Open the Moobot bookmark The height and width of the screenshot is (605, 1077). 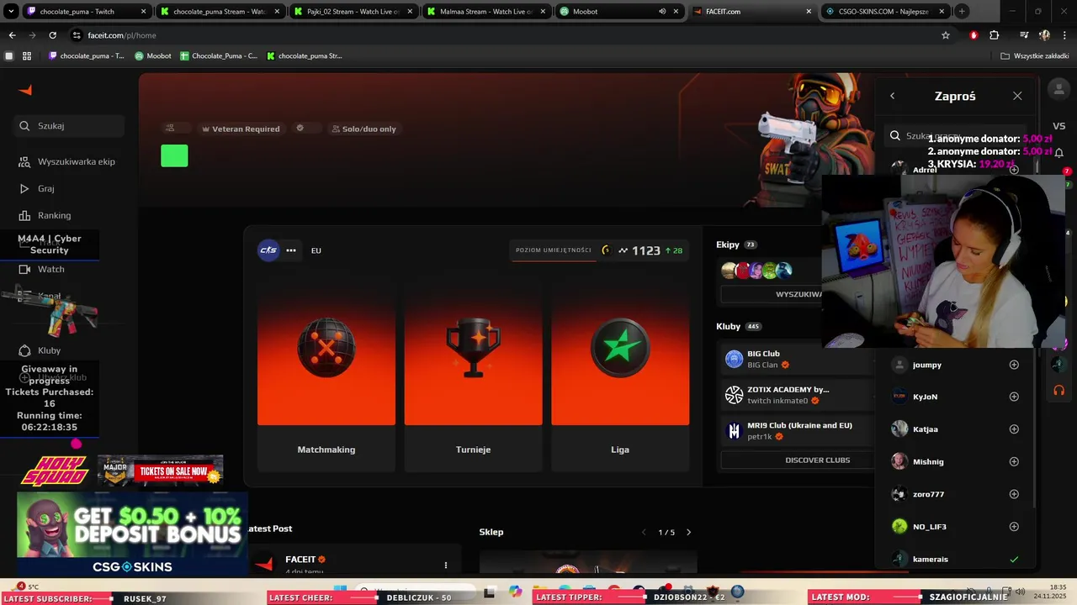(152, 55)
